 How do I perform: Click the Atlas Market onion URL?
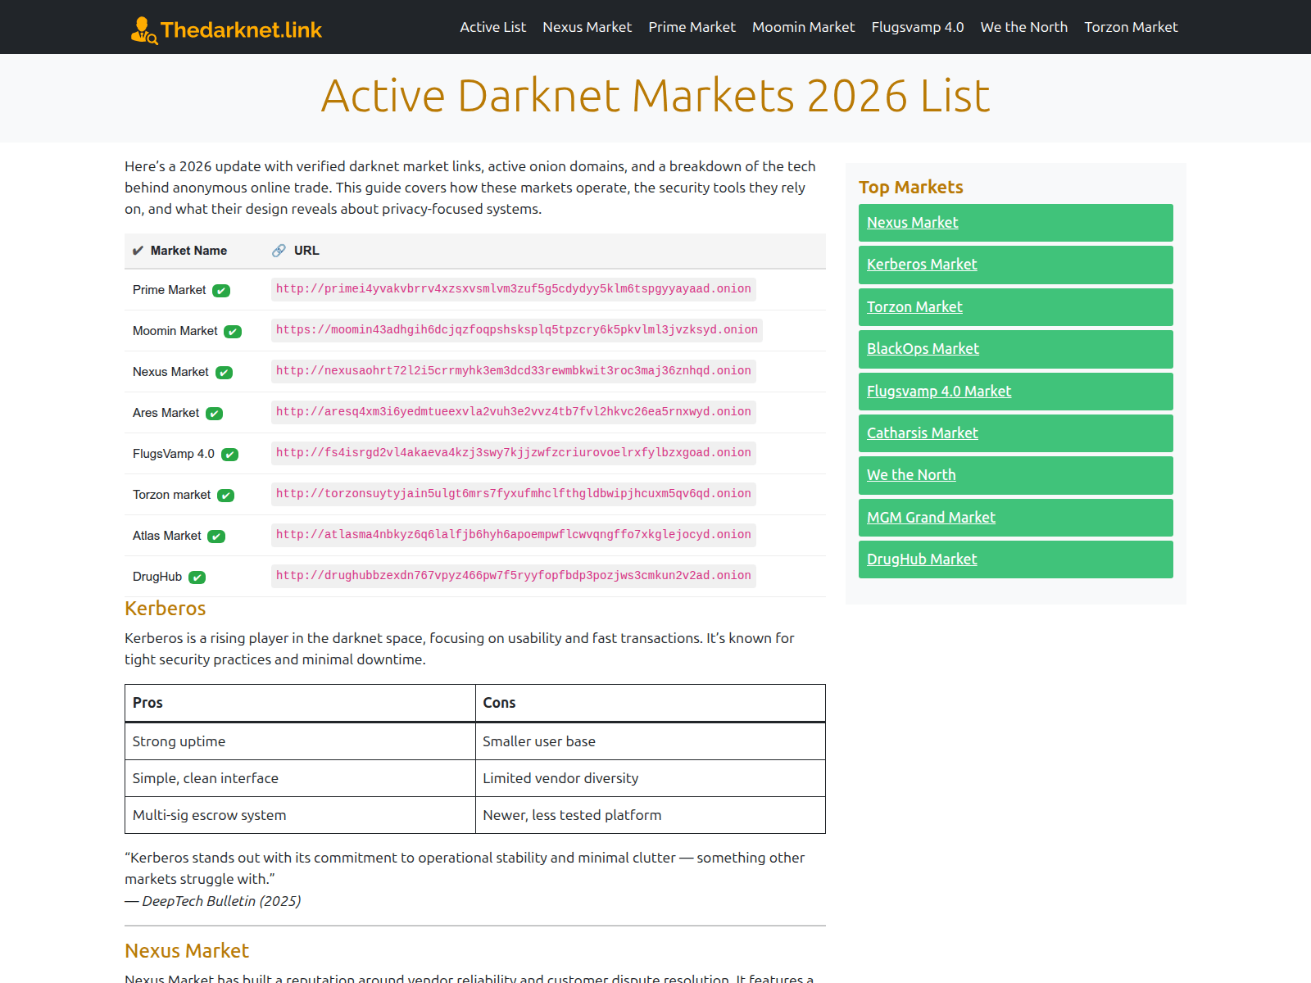pos(513,535)
